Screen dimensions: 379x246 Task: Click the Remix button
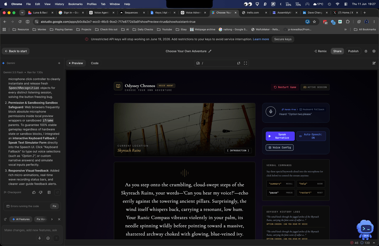pyautogui.click(x=320, y=51)
